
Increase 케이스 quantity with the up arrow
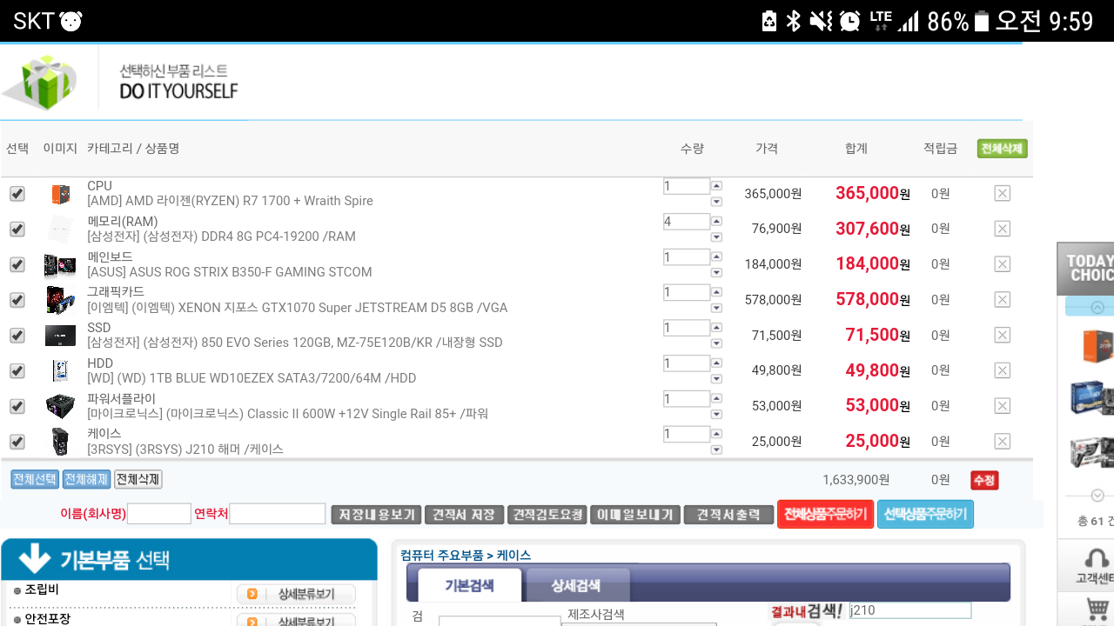coord(716,434)
